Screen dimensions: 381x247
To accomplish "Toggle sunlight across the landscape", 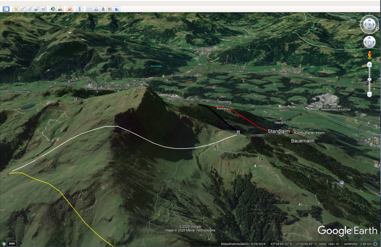I will pos(60,9).
